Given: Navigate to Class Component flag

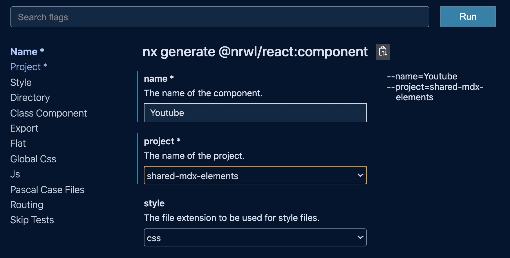Looking at the screenshot, I should coord(48,113).
